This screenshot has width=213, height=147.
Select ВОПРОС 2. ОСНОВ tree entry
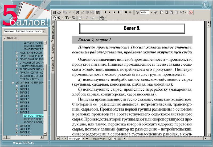point(34,119)
